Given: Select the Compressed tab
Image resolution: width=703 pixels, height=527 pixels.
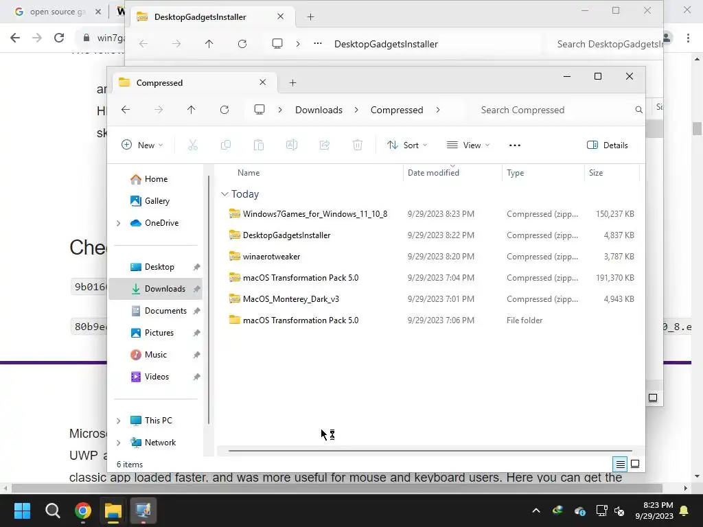Looking at the screenshot, I should (x=194, y=82).
